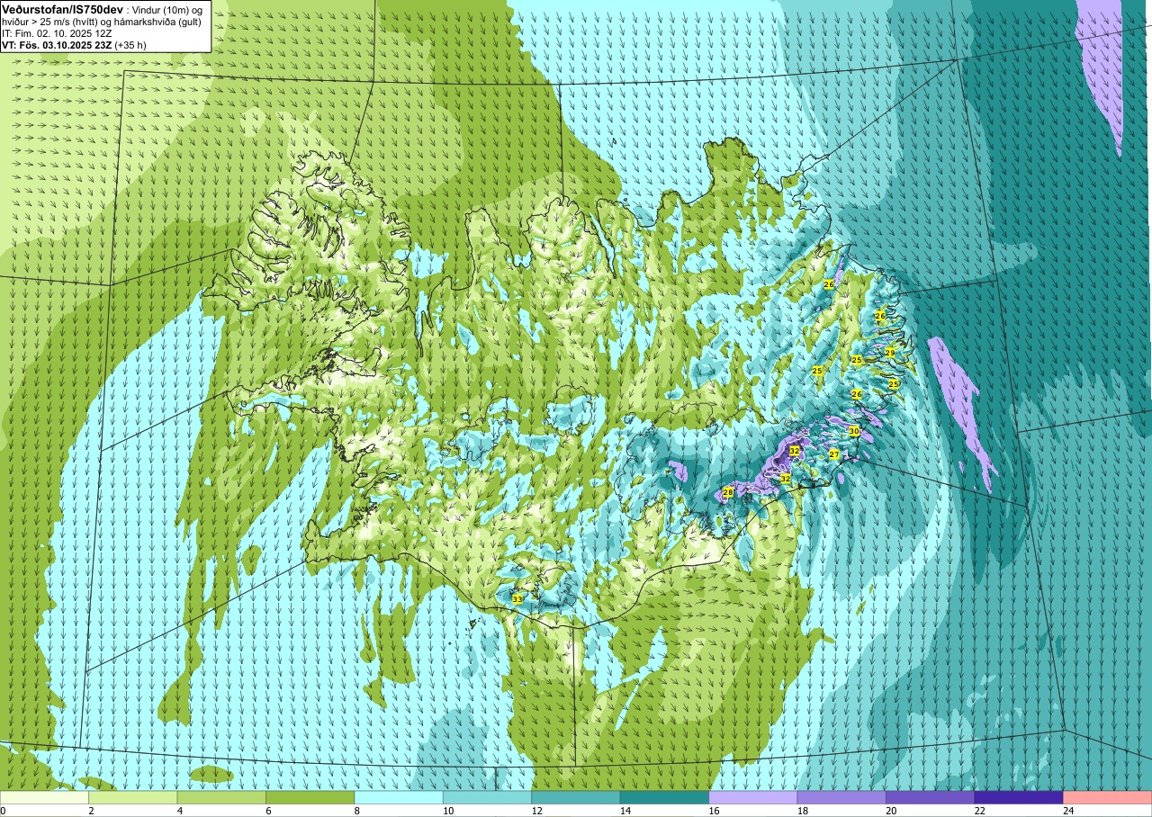Click the yellow gust label 29
Image resolution: width=1152 pixels, height=817 pixels.
(x=890, y=352)
